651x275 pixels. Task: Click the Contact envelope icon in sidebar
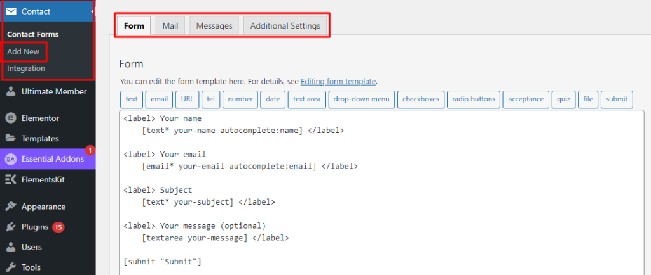tap(11, 11)
